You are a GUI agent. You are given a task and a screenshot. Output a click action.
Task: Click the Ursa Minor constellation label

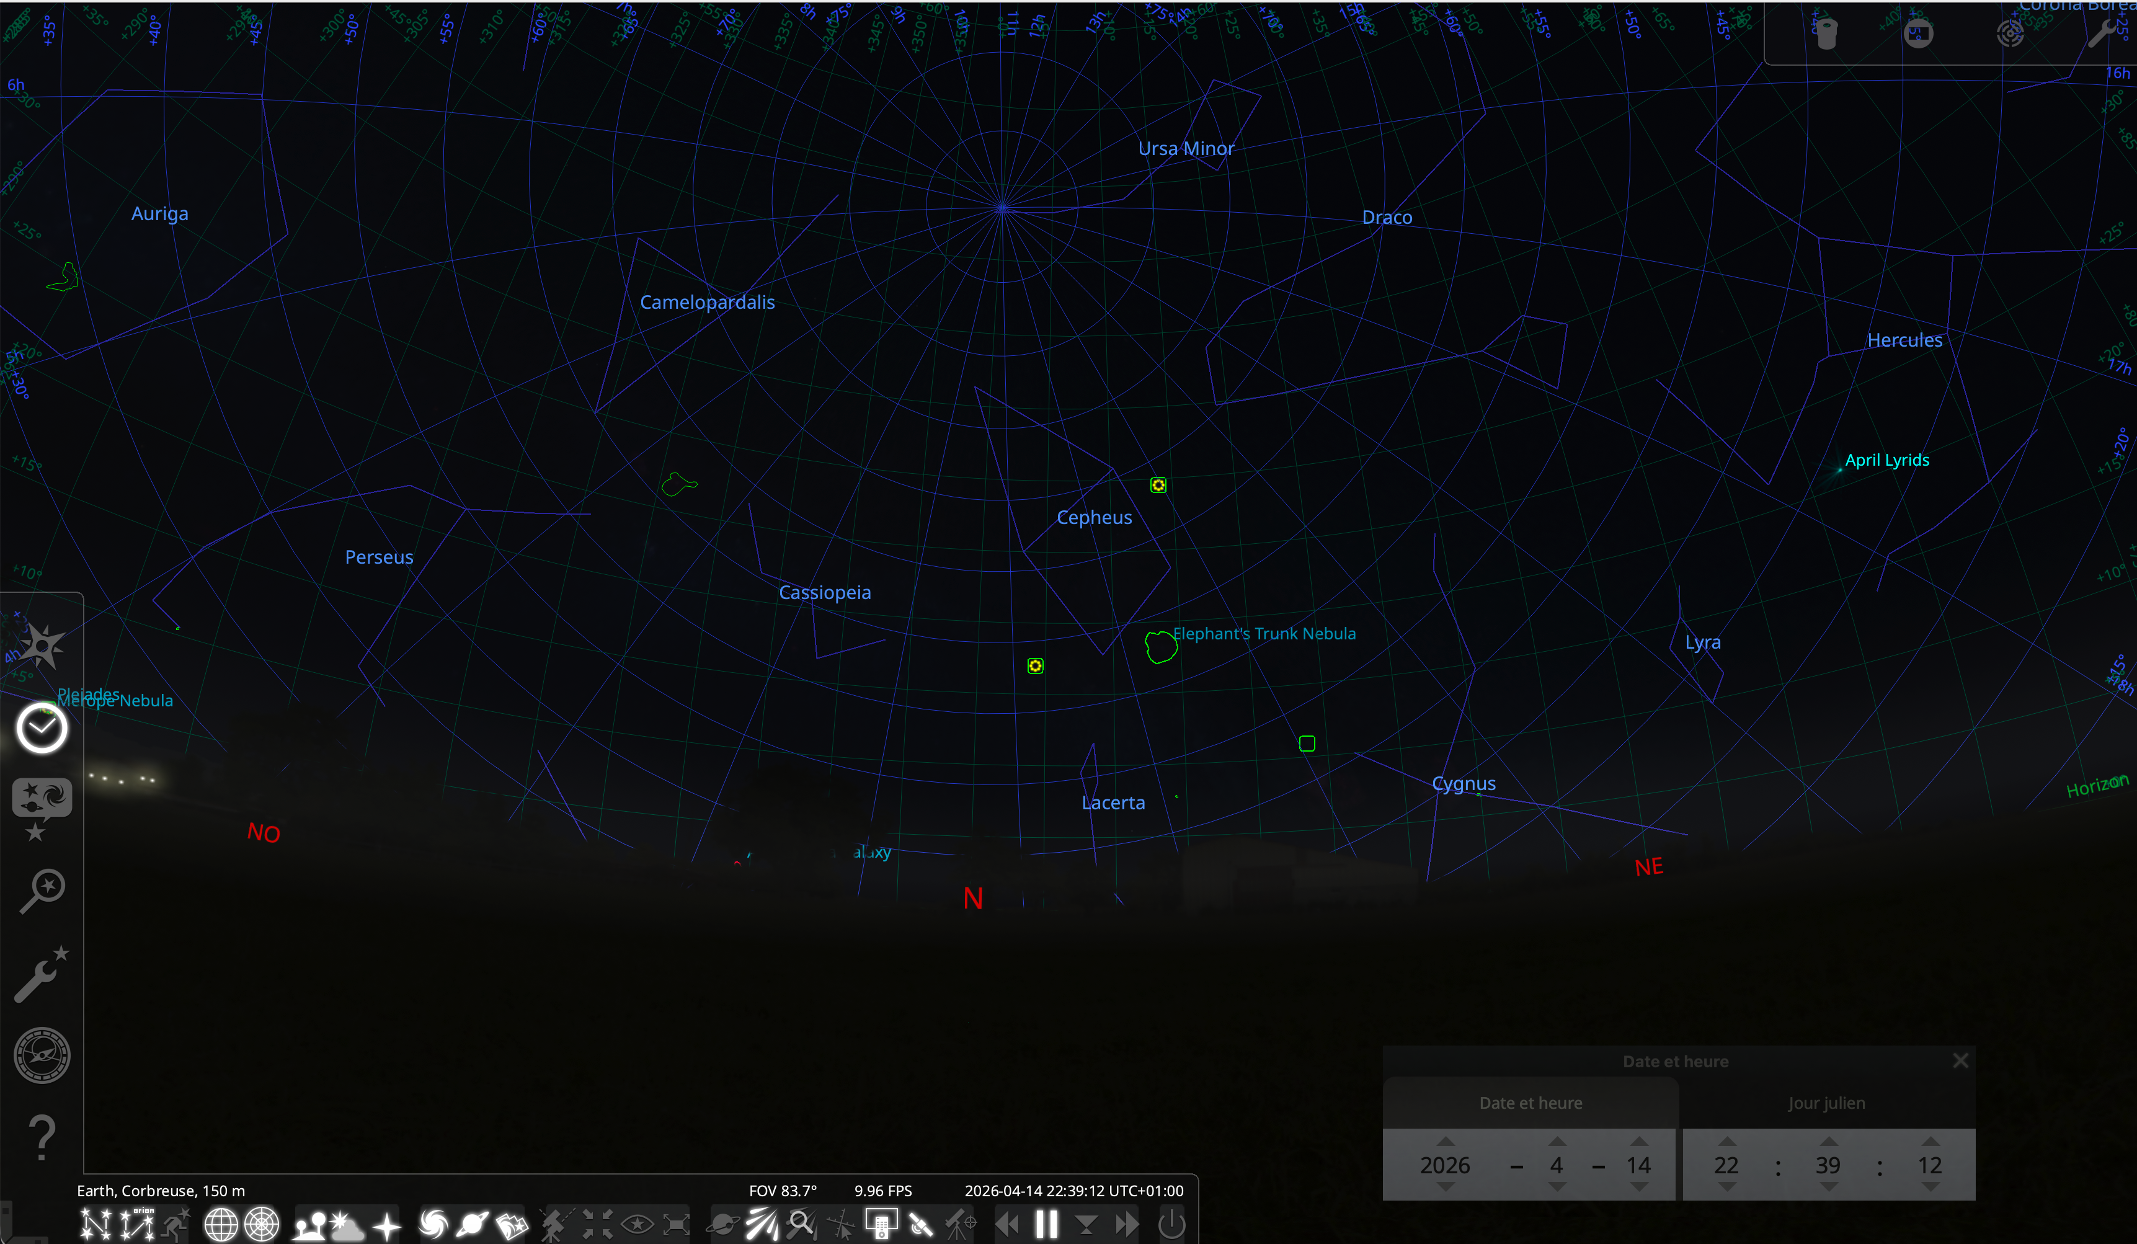click(x=1186, y=148)
